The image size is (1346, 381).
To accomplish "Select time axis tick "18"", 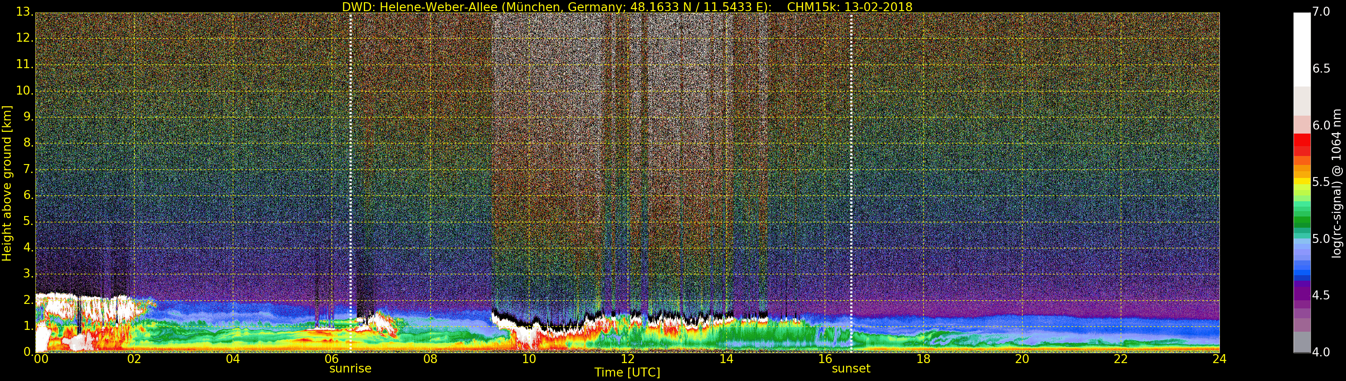I will coord(924,359).
